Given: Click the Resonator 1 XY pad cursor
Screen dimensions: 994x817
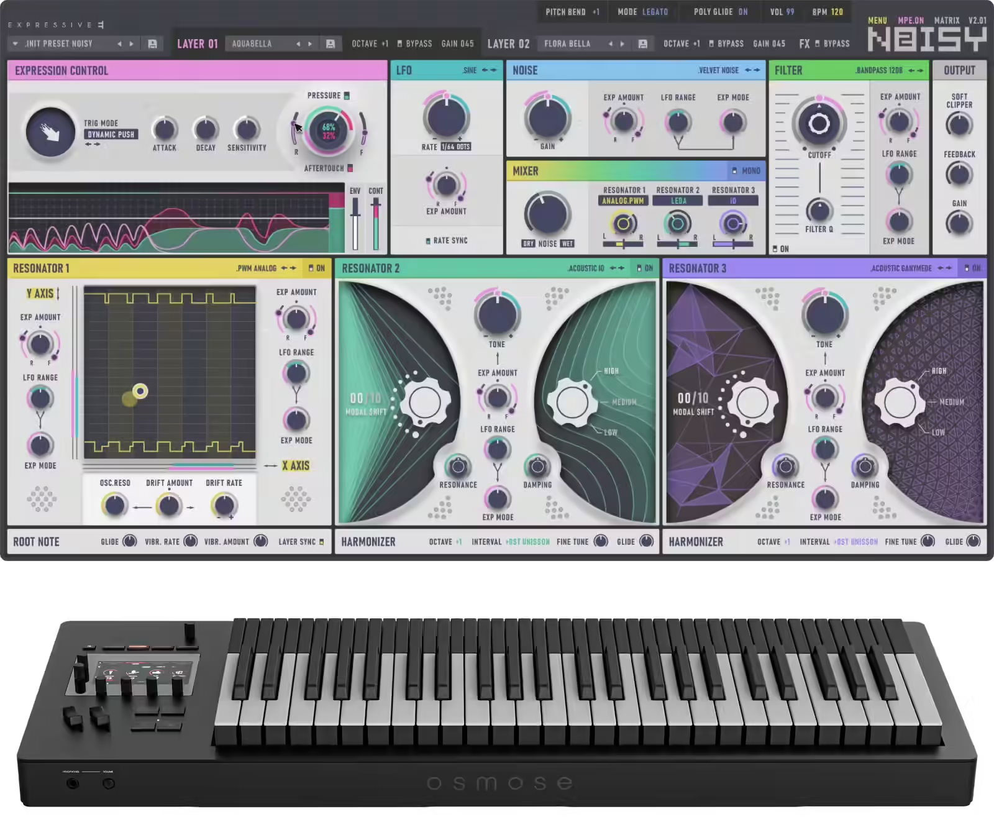Looking at the screenshot, I should [x=140, y=391].
